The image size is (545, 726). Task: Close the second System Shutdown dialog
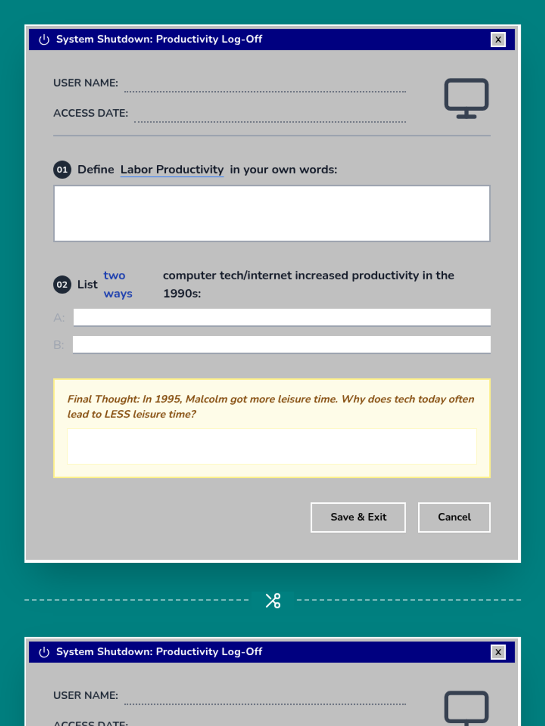pyautogui.click(x=498, y=652)
